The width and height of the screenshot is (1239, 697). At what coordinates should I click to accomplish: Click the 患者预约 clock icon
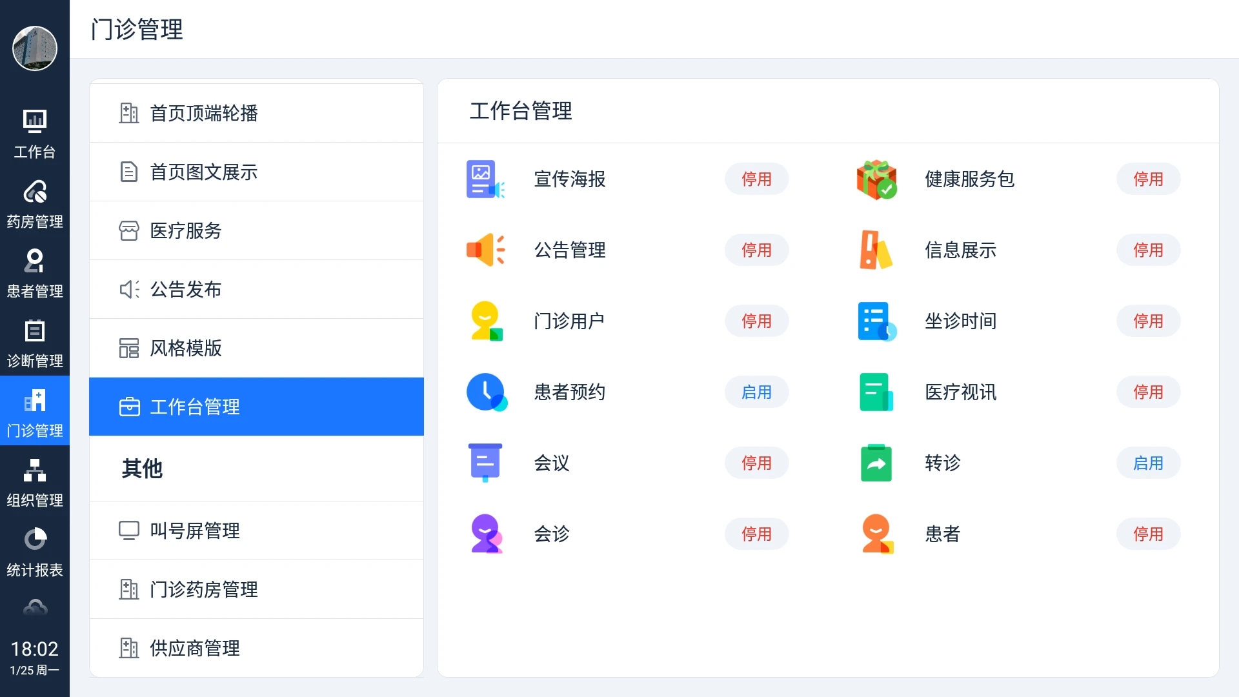click(x=486, y=392)
